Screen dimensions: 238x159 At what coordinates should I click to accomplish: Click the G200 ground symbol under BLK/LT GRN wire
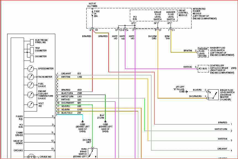tap(105, 121)
